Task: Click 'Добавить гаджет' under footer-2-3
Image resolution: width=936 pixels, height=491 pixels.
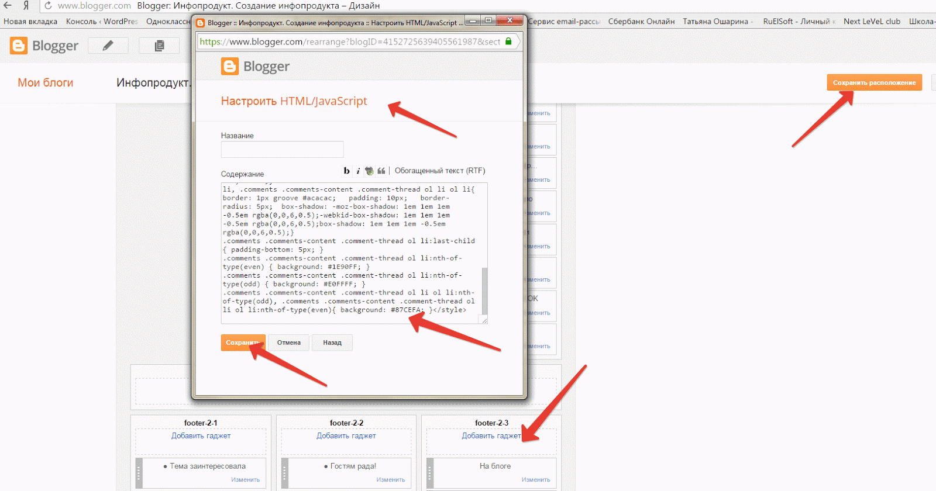Action: pos(491,435)
